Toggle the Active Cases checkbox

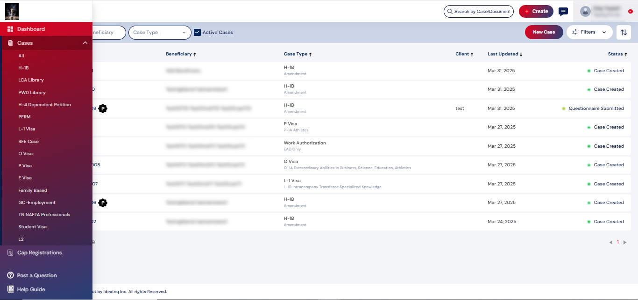[197, 33]
